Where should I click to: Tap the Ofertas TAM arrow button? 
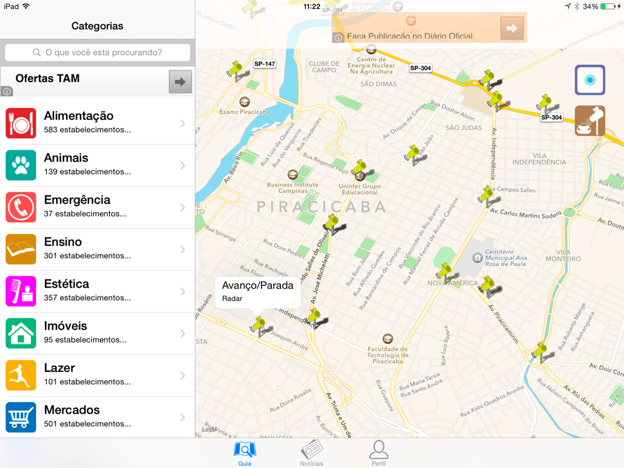pyautogui.click(x=180, y=82)
